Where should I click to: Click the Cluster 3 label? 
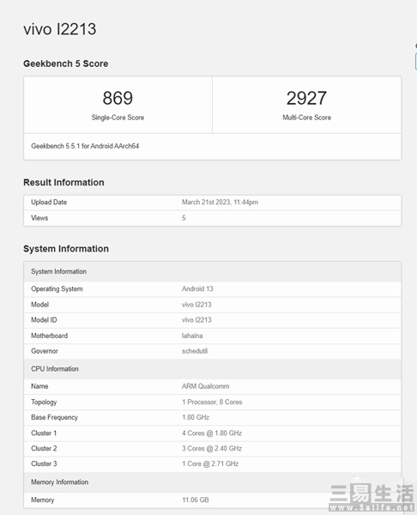44,463
